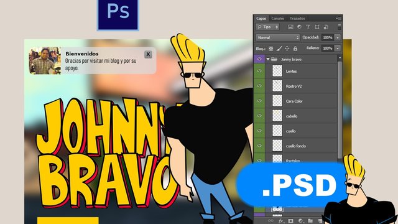Select the Cara Color layer thumbnail

277,101
